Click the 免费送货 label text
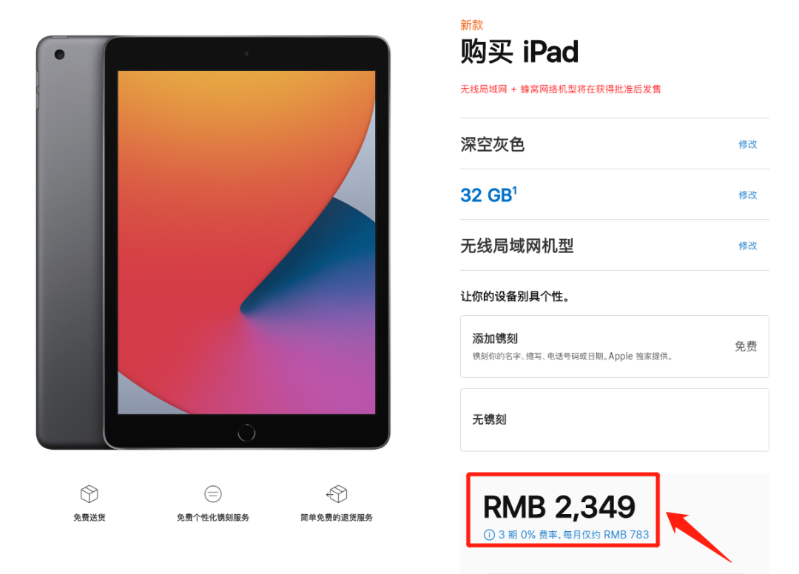The height and width of the screenshot is (574, 799). (90, 518)
